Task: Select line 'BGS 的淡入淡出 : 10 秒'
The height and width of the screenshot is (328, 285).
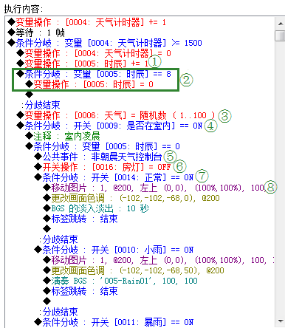Action: pyautogui.click(x=96, y=208)
